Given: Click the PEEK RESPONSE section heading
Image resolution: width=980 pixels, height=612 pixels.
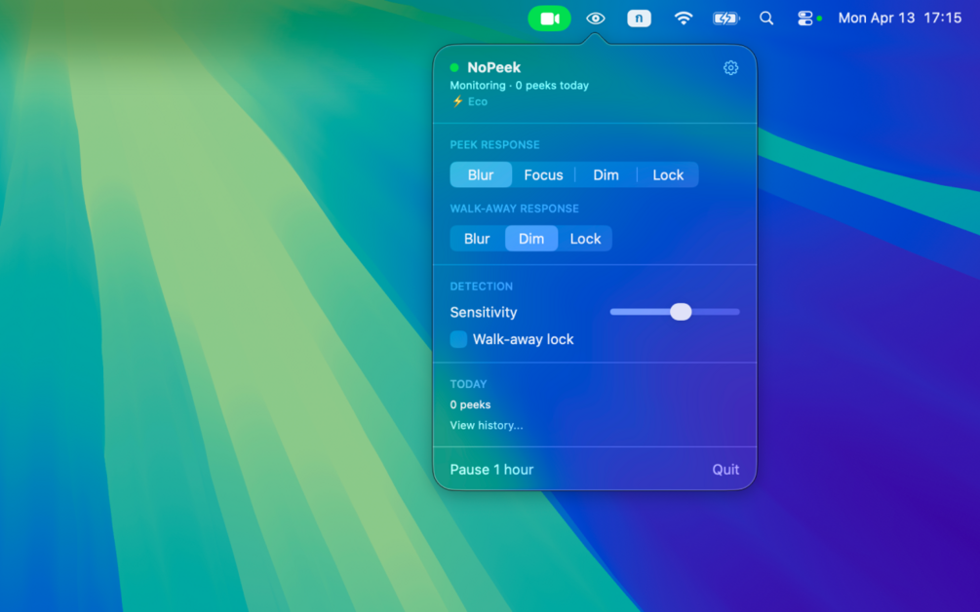Looking at the screenshot, I should coord(495,145).
